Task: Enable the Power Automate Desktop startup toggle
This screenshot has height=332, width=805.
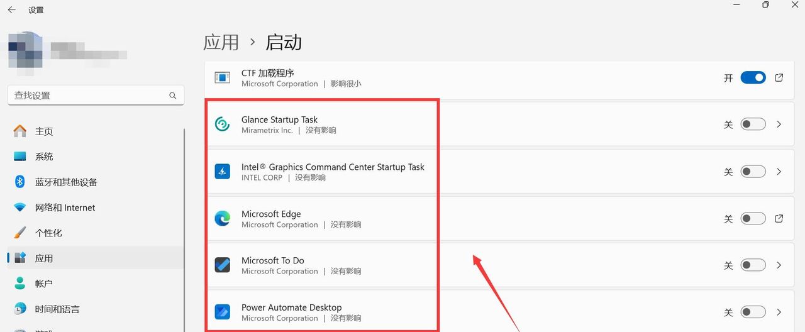Action: tap(753, 312)
